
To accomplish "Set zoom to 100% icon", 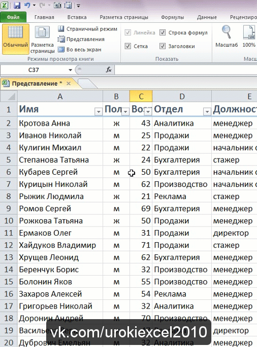I will click(249, 32).
